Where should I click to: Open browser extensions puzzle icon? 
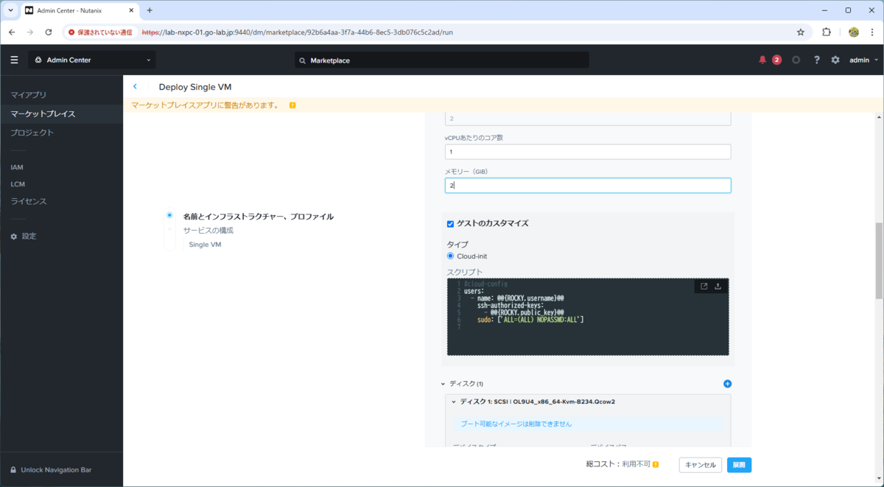826,32
